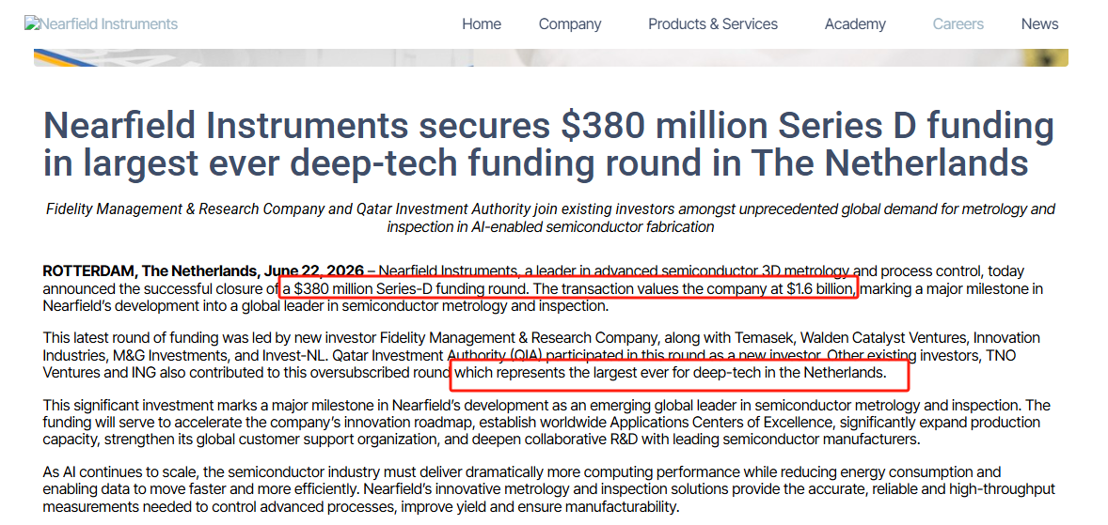The image size is (1108, 525).
Task: Click the red-boxed $380 million Series-D sentence
Action: (x=570, y=288)
